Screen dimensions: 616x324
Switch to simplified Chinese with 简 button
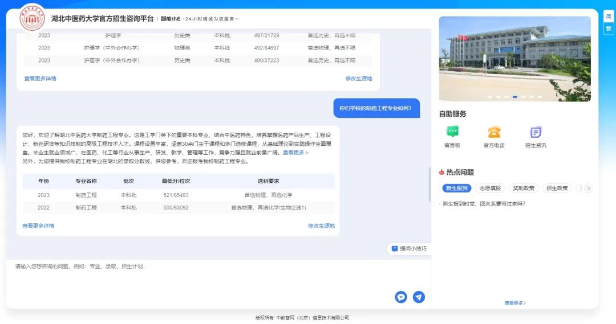point(609,17)
